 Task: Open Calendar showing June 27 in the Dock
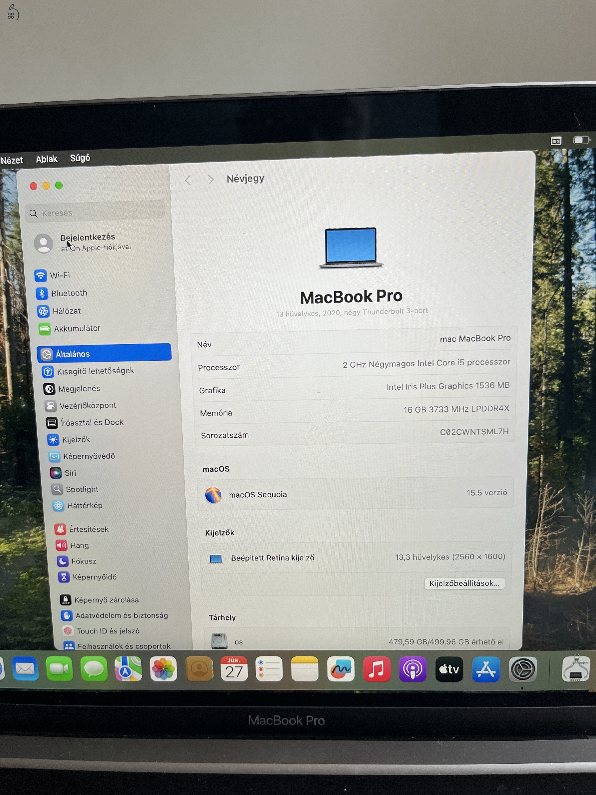234,669
